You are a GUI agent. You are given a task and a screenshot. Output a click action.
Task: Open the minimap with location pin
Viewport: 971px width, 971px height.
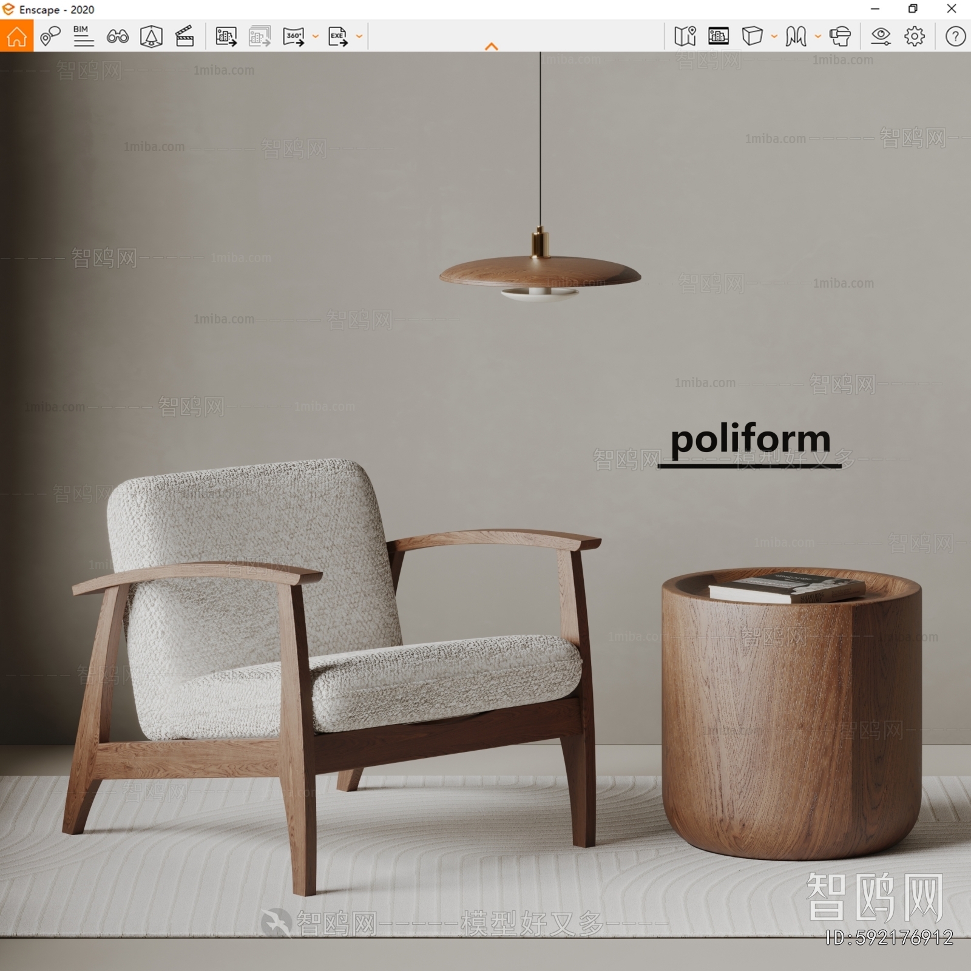[x=685, y=36]
